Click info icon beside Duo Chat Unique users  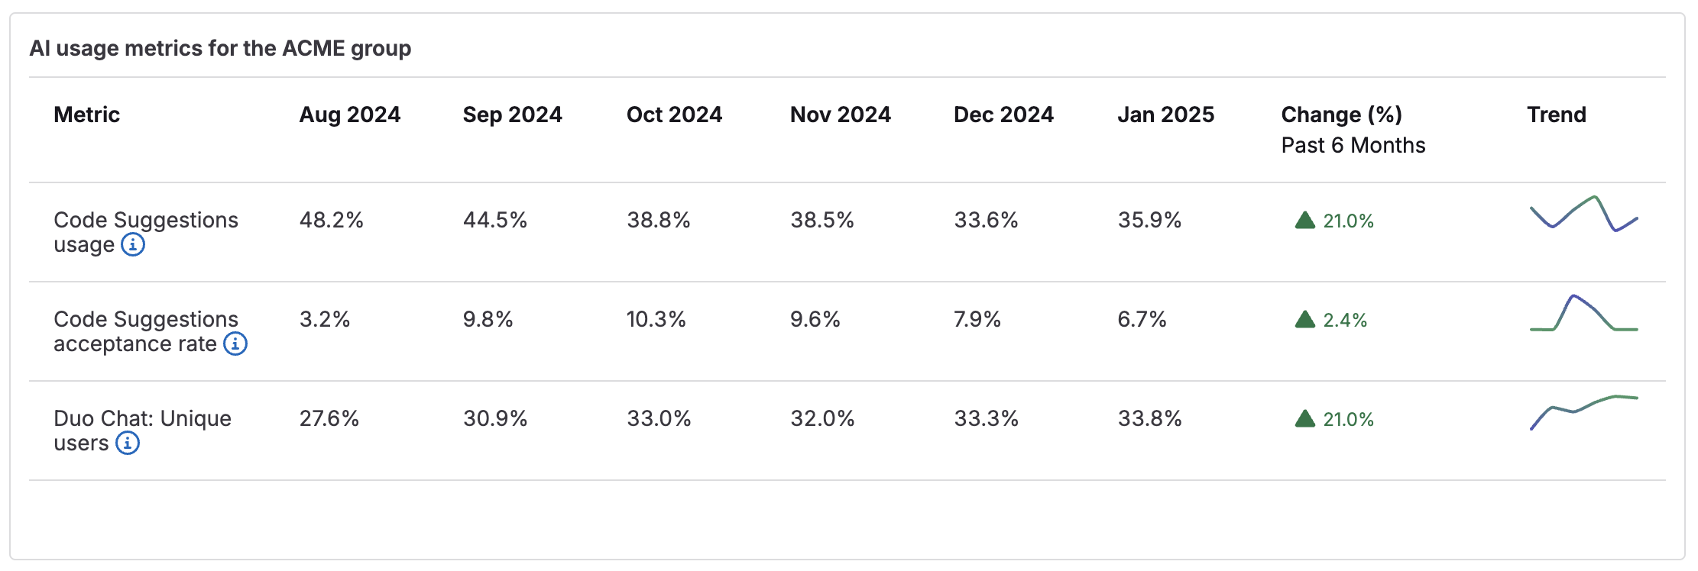coord(128,444)
